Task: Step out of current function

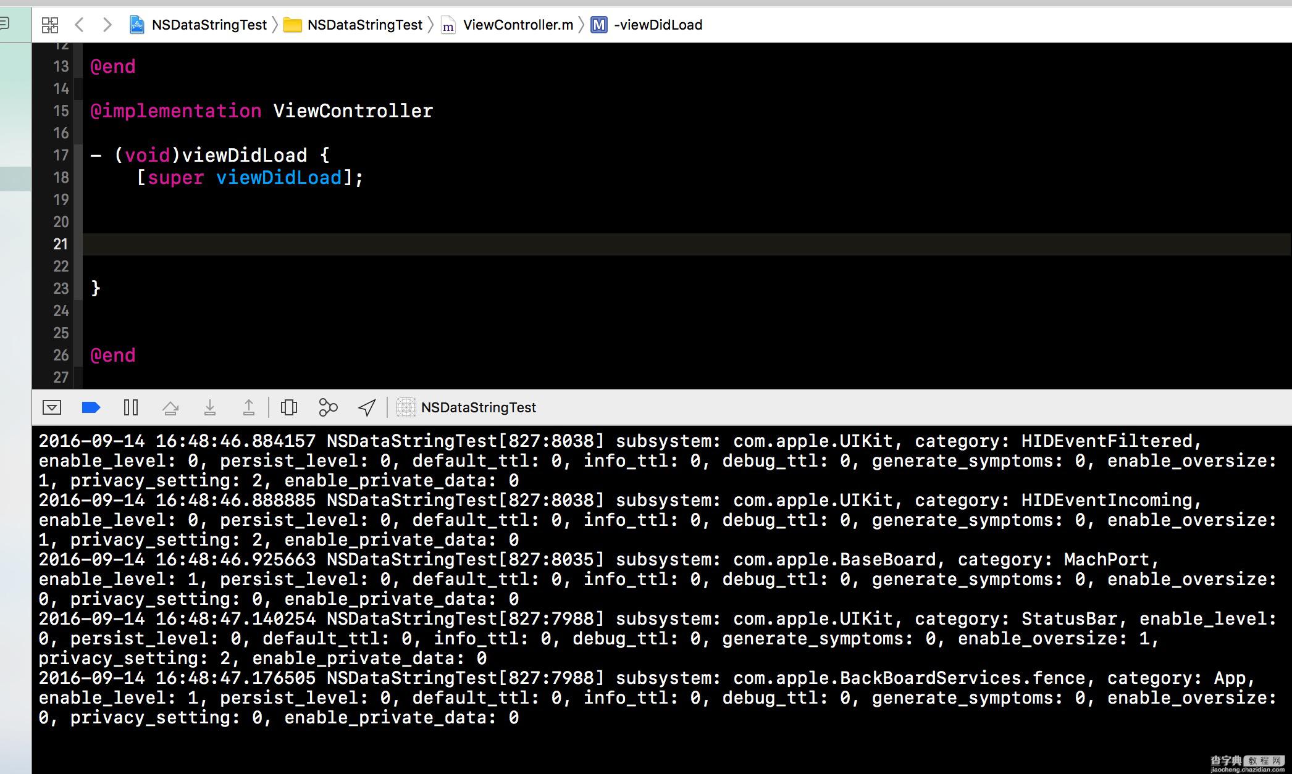Action: 249,407
